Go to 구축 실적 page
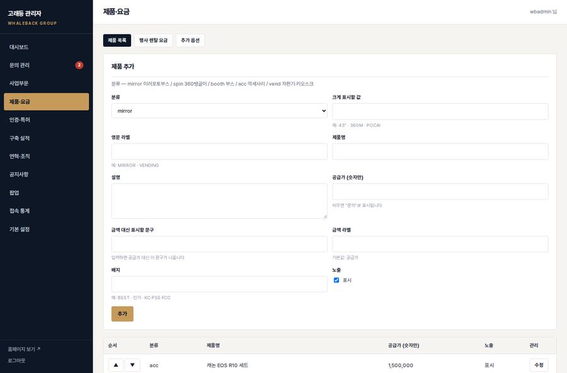This screenshot has height=373, width=567. [x=46, y=138]
